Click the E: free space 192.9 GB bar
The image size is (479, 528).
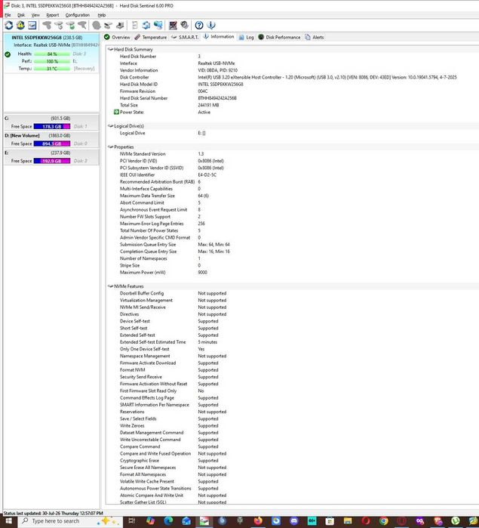pyautogui.click(x=52, y=161)
